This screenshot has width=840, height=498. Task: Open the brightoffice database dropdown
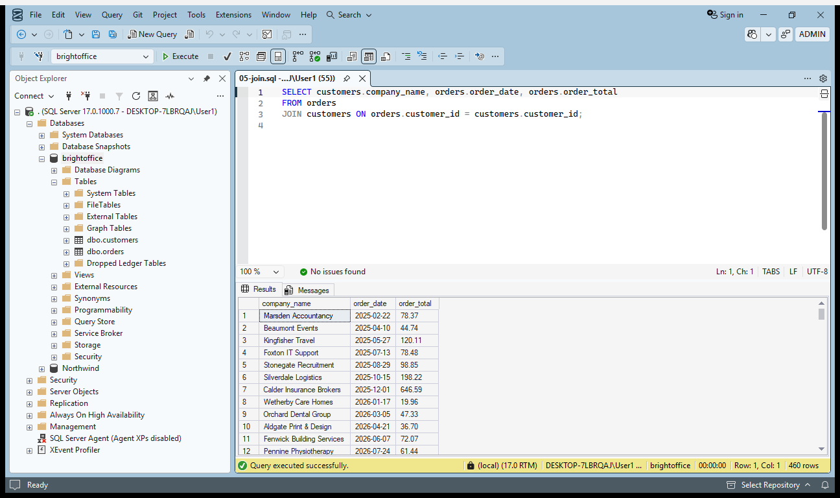click(146, 56)
